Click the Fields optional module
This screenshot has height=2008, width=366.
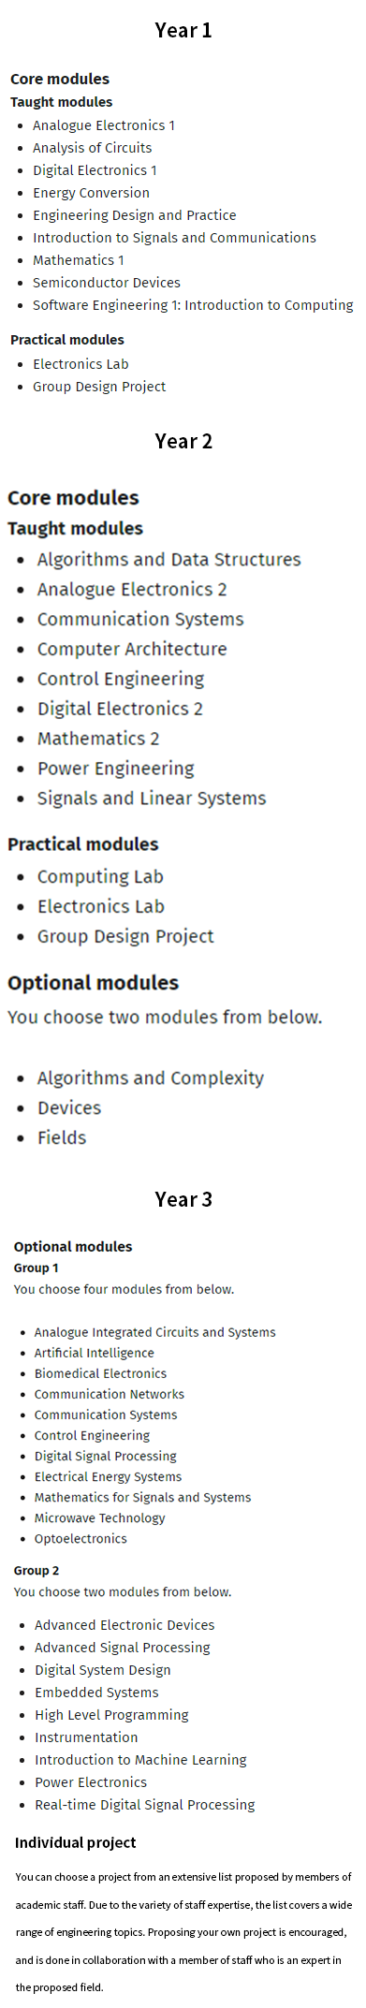click(62, 1138)
